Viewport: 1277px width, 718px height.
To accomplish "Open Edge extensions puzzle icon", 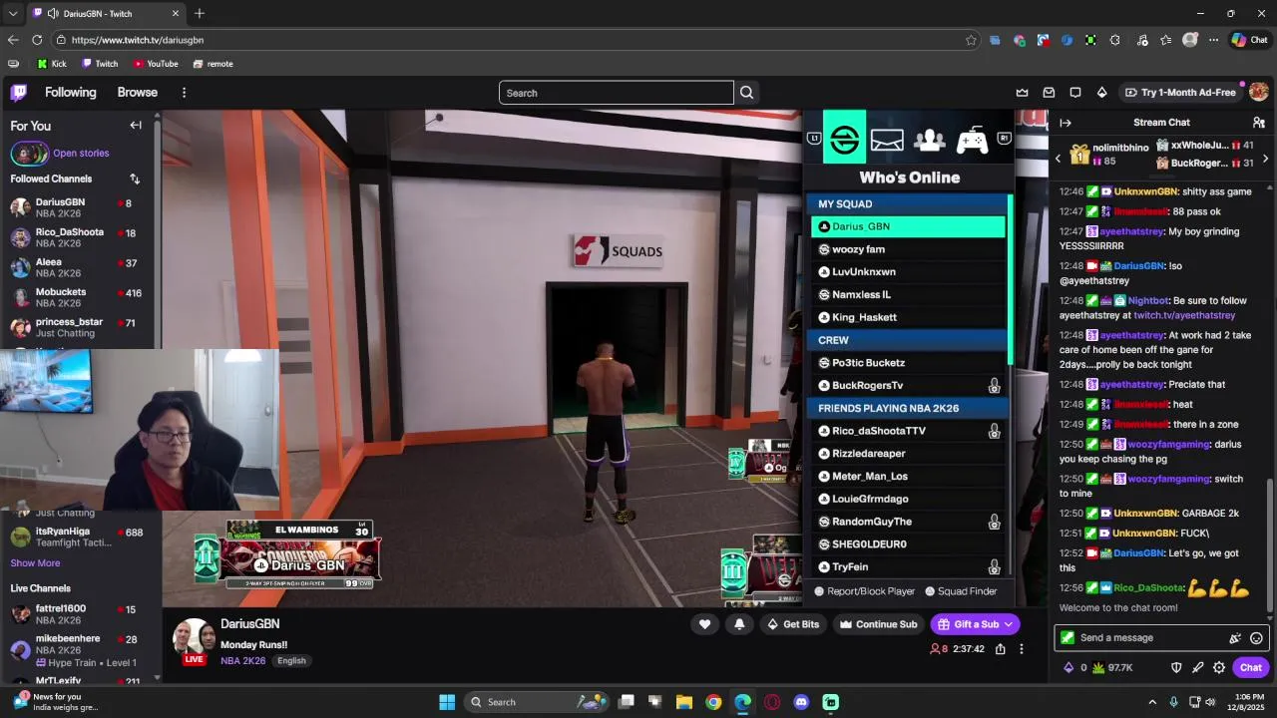I will pos(1114,40).
